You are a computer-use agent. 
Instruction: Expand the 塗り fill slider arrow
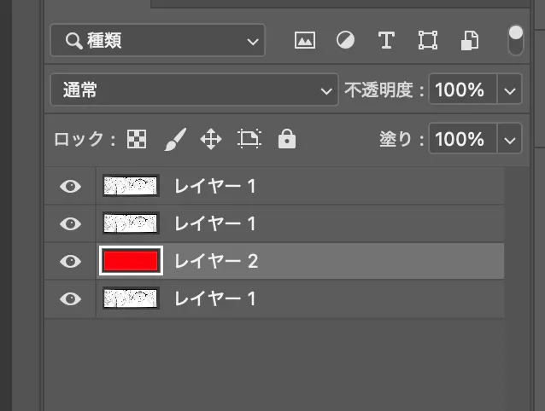[510, 140]
